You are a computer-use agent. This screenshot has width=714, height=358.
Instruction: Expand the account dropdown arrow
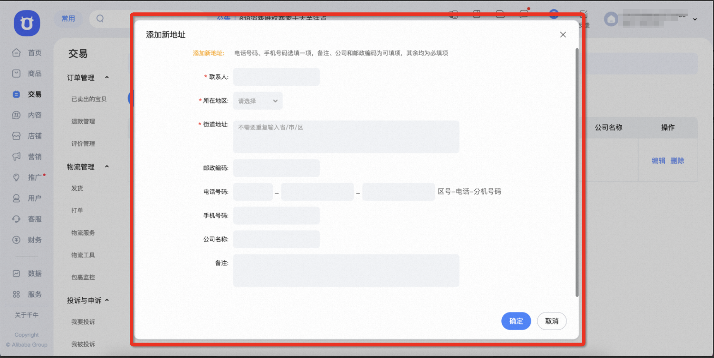[695, 19]
